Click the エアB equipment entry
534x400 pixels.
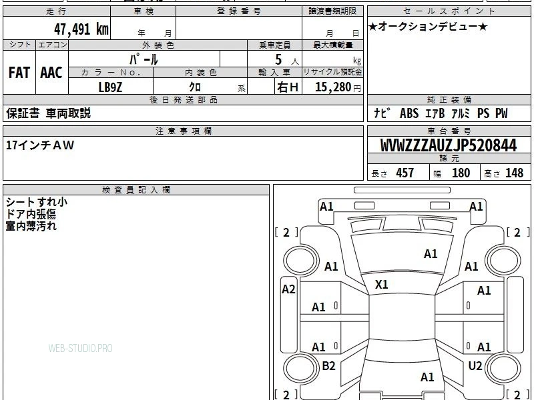click(435, 113)
